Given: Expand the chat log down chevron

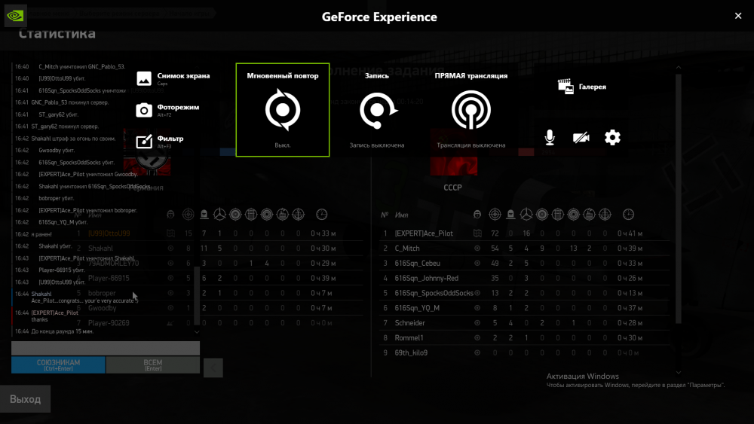Looking at the screenshot, I should (197, 332).
